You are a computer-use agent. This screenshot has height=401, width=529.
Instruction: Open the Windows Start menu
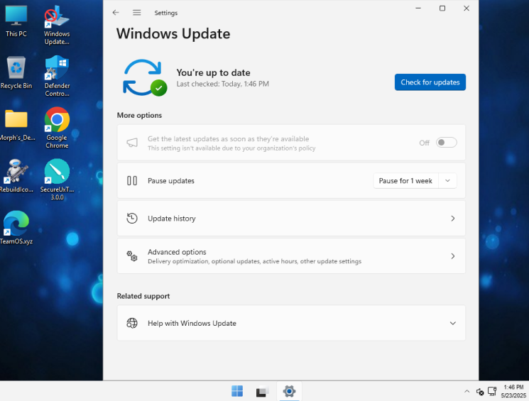(237, 391)
